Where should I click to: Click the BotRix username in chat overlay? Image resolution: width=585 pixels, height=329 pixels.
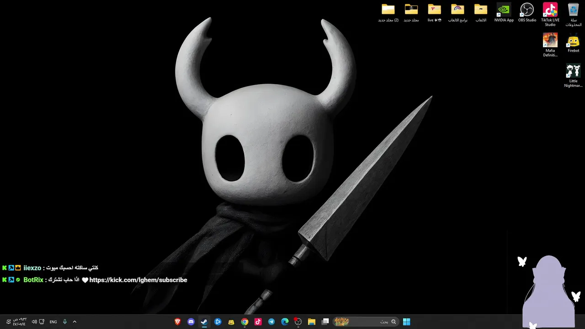coord(33,280)
